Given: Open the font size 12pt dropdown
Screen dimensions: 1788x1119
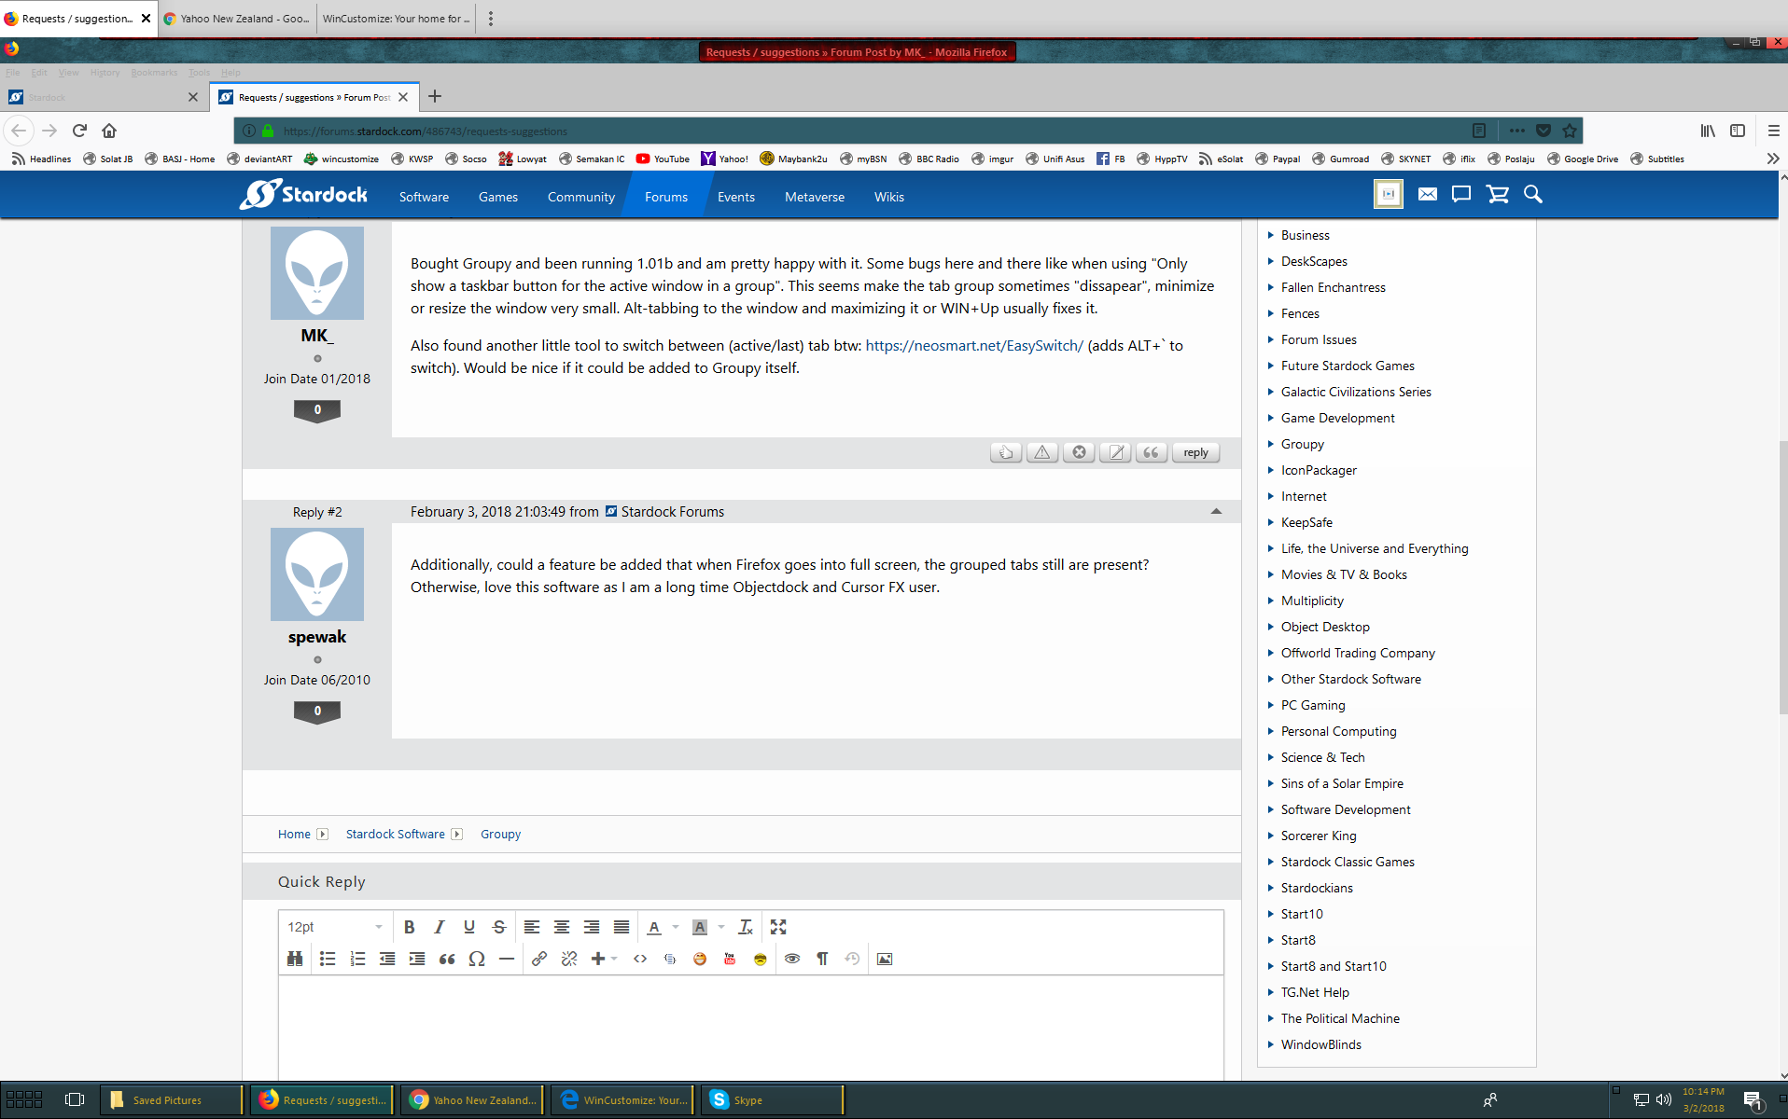Looking at the screenshot, I should point(335,927).
